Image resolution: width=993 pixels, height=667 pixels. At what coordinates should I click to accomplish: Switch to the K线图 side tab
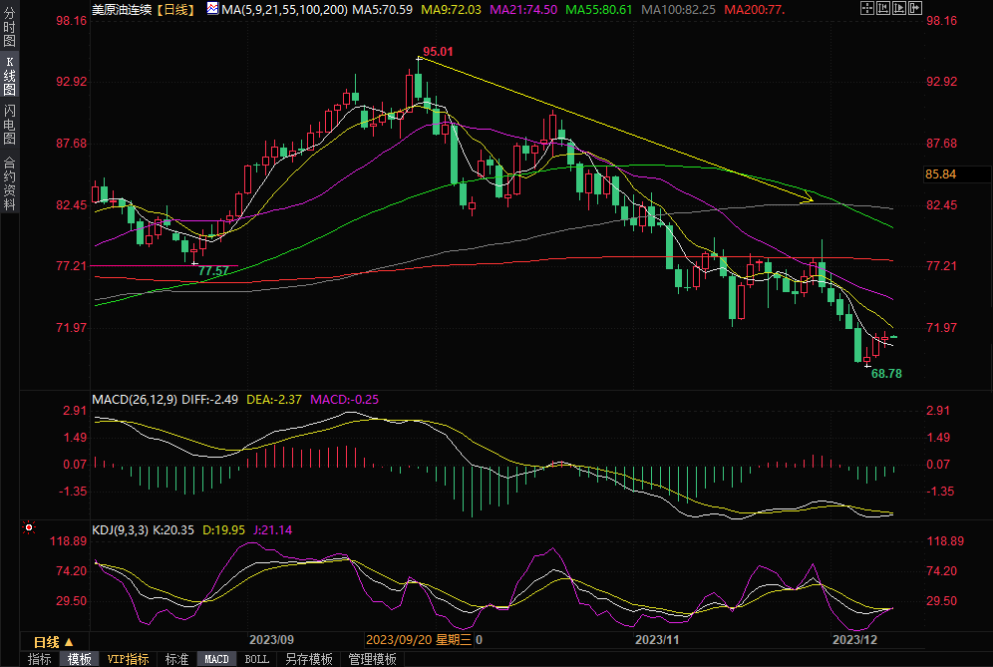(9, 76)
